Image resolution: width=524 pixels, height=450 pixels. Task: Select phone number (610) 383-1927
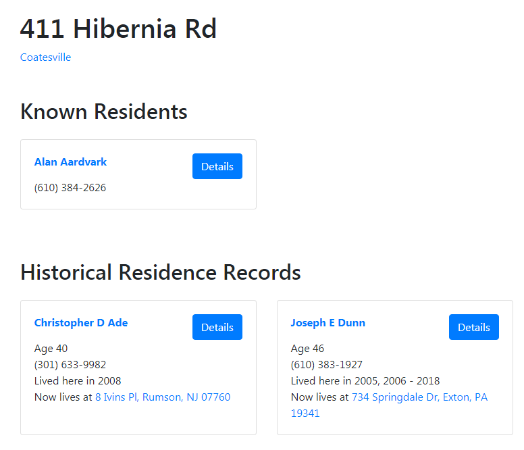(327, 364)
